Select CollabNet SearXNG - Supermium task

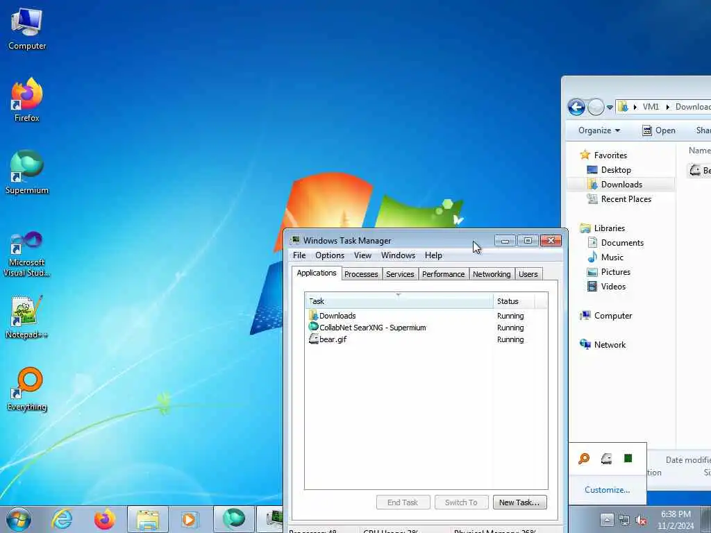pyautogui.click(x=426, y=328)
